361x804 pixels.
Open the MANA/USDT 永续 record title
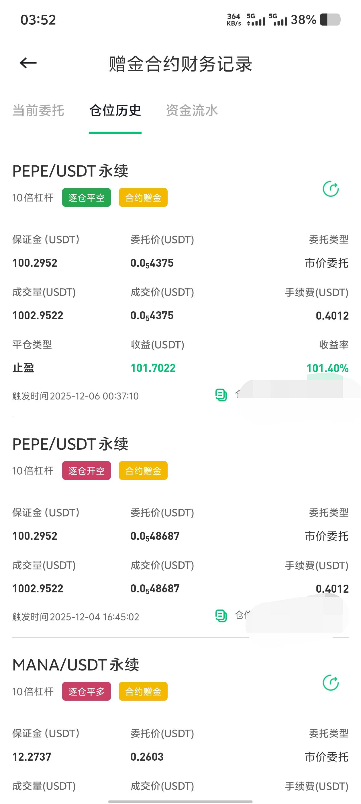[x=76, y=665]
